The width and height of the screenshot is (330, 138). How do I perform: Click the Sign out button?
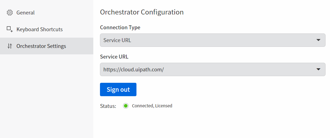pyautogui.click(x=118, y=89)
